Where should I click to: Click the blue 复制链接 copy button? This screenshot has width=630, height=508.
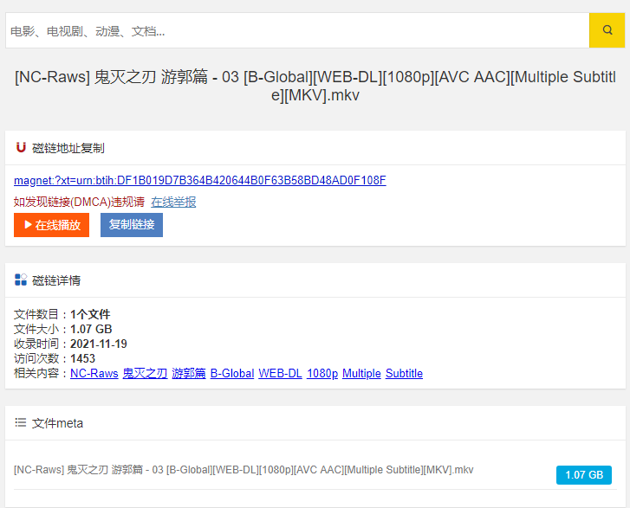point(132,225)
